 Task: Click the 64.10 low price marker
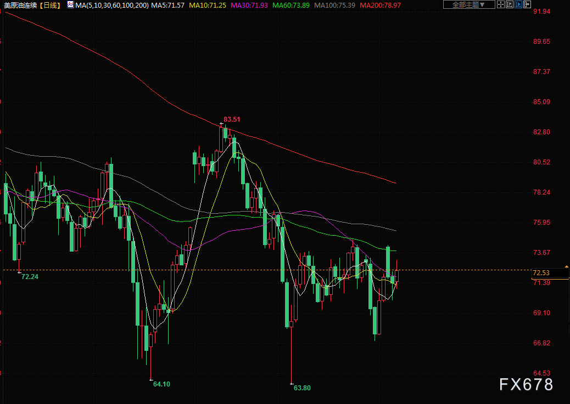click(x=161, y=384)
